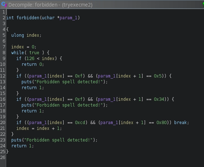Click the green icon at title bar's right edge
The height and width of the screenshot is (167, 204).
203,4
